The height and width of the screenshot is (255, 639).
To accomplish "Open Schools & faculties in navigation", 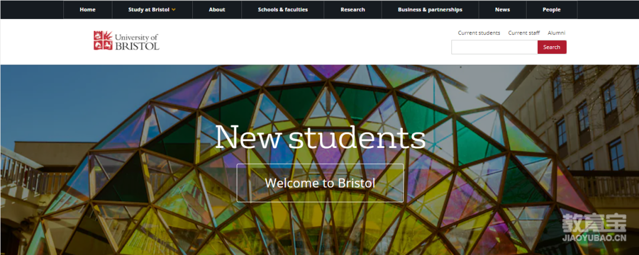I will (283, 10).
